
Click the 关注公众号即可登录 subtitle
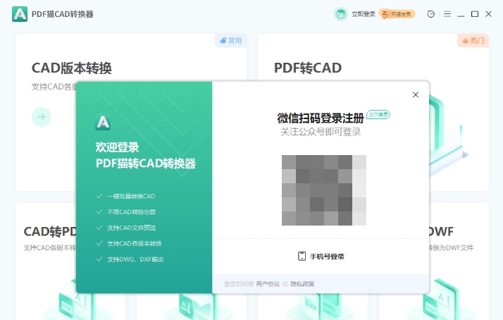(321, 132)
